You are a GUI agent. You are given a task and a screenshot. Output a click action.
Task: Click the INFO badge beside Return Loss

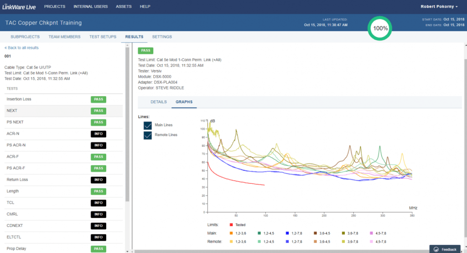[99, 180]
